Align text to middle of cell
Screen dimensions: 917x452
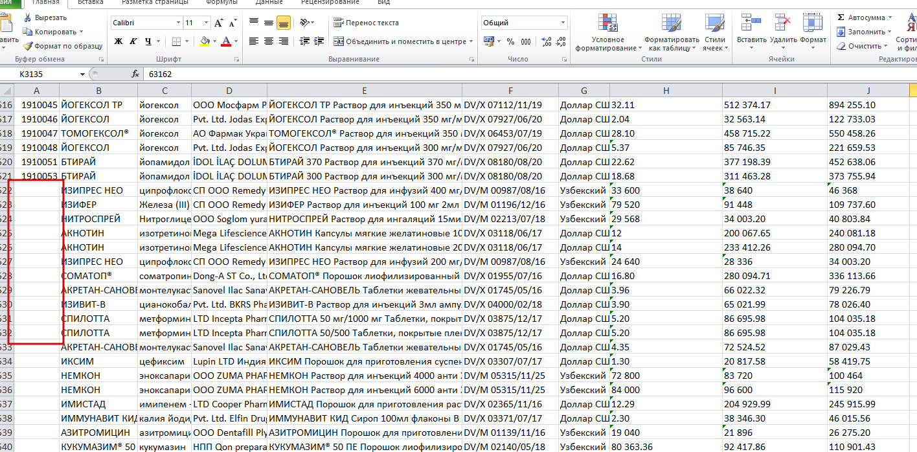268,23
